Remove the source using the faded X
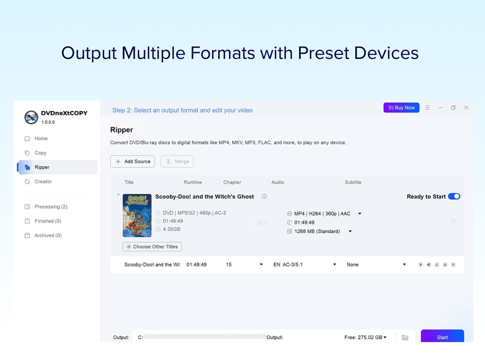This screenshot has width=485, height=364. pyautogui.click(x=453, y=221)
